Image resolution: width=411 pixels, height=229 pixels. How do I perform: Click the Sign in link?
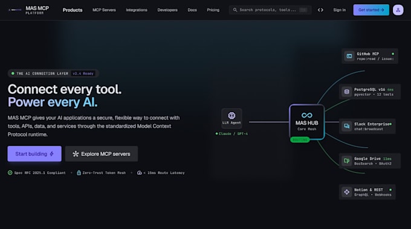[x=340, y=10]
